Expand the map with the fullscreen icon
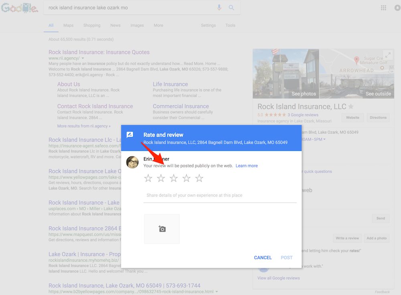The width and height of the screenshot is (401, 295). click(388, 55)
